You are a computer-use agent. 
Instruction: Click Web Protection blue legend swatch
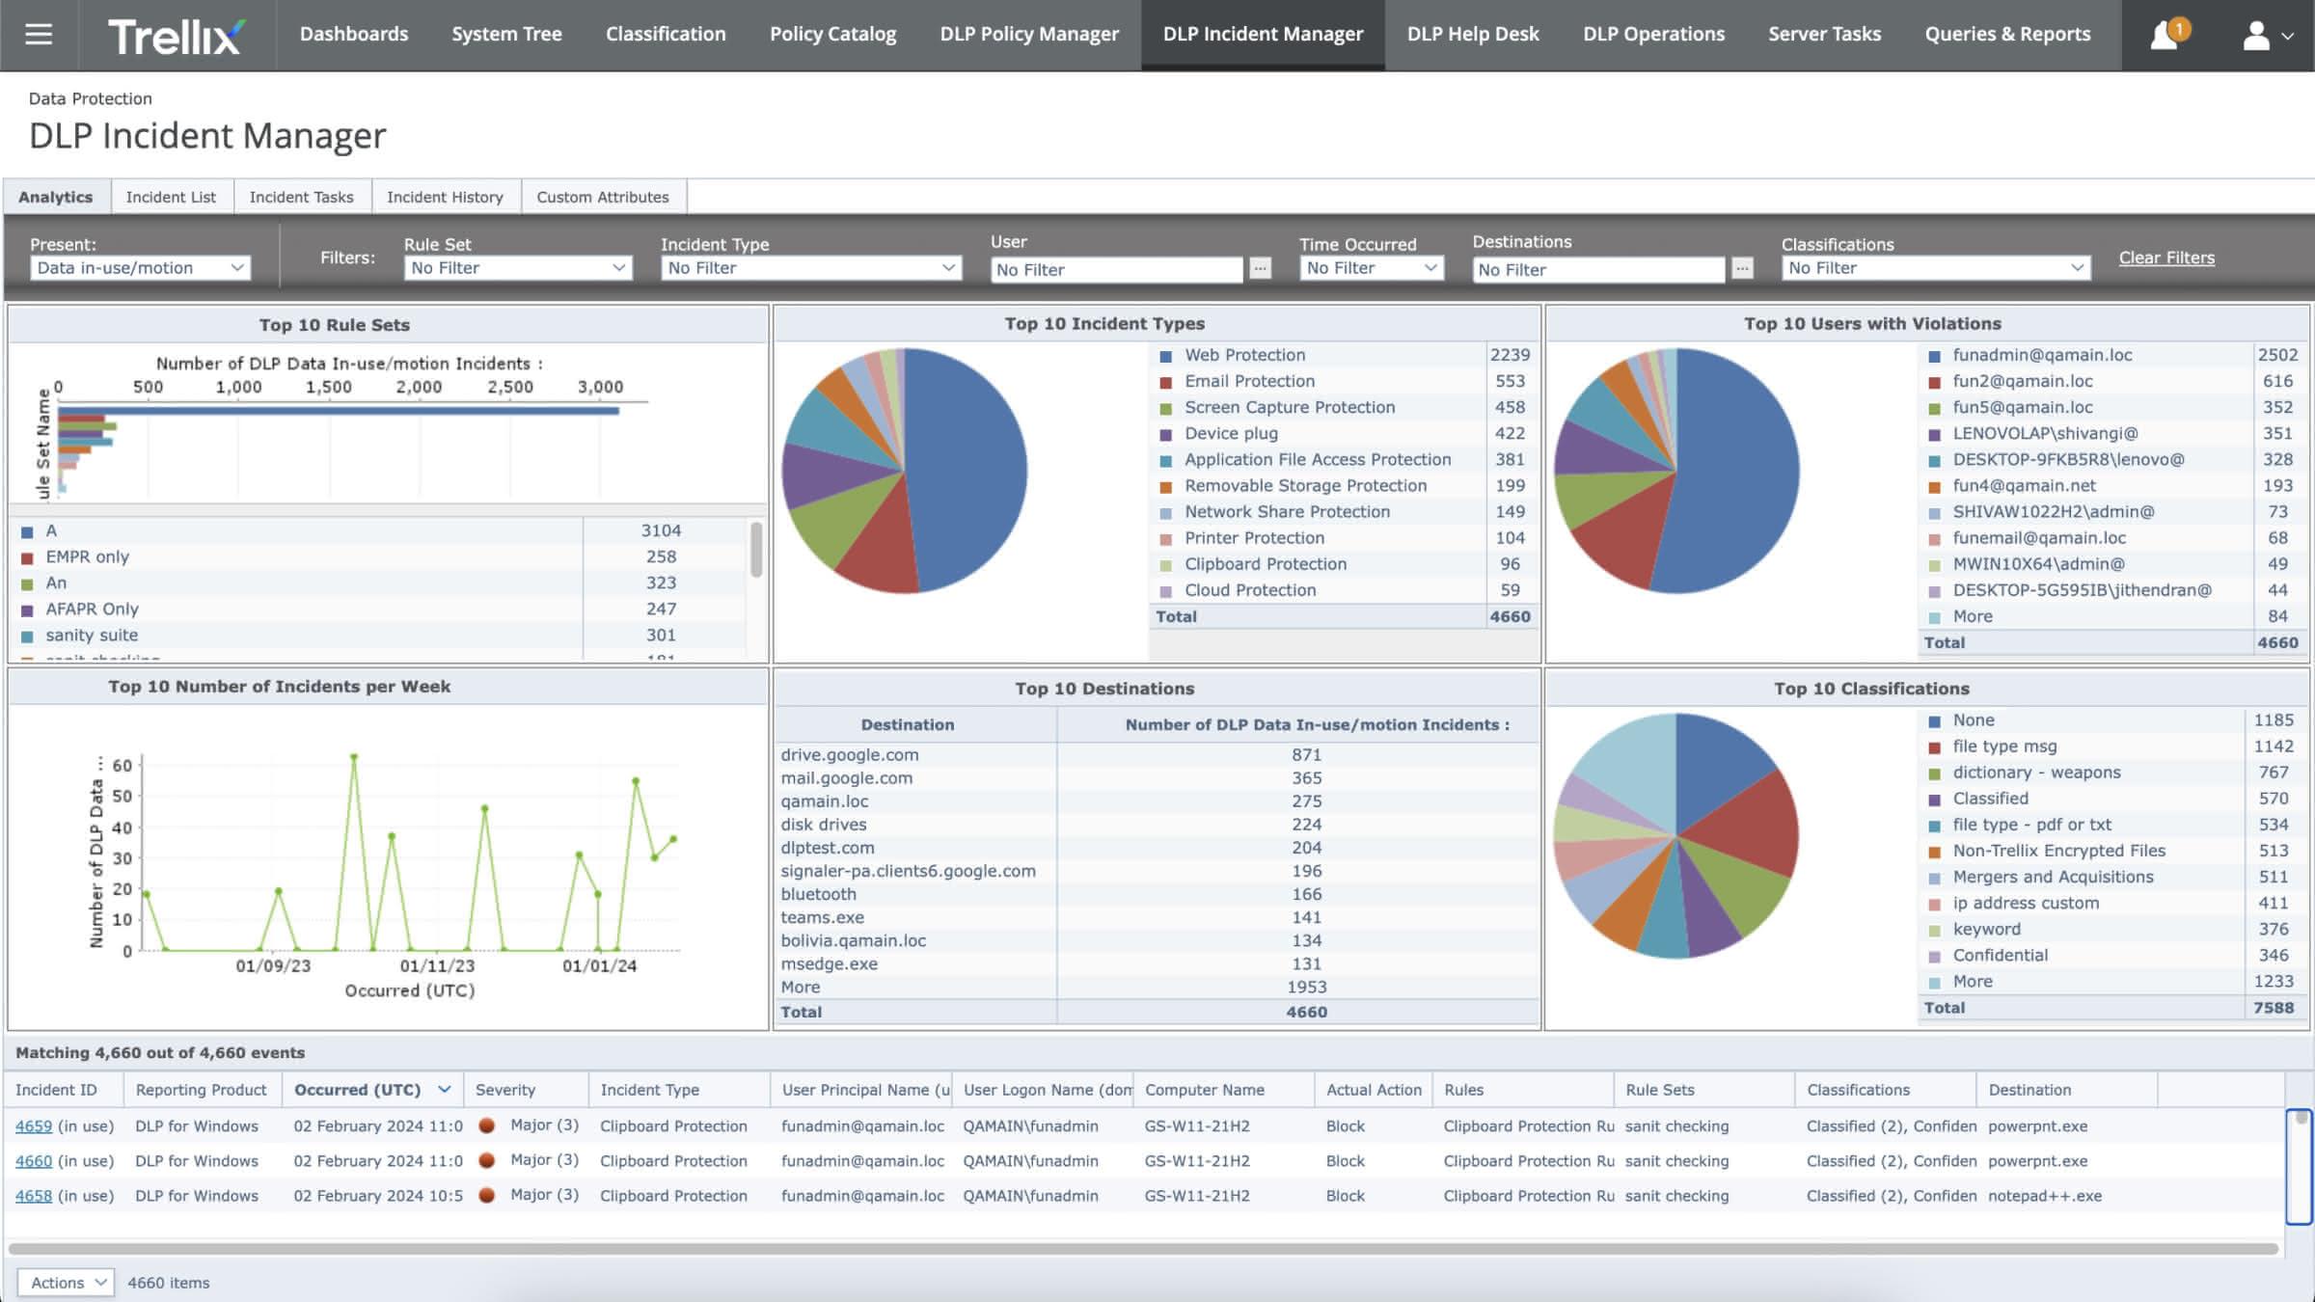click(x=1166, y=356)
